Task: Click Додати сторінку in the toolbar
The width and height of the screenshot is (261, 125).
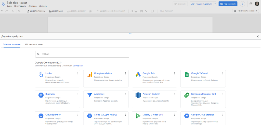Action: pos(36,11)
